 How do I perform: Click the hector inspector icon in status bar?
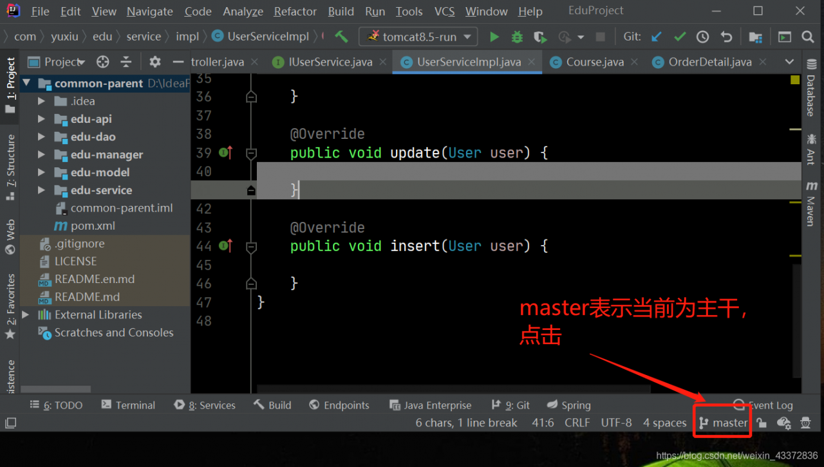pos(805,423)
